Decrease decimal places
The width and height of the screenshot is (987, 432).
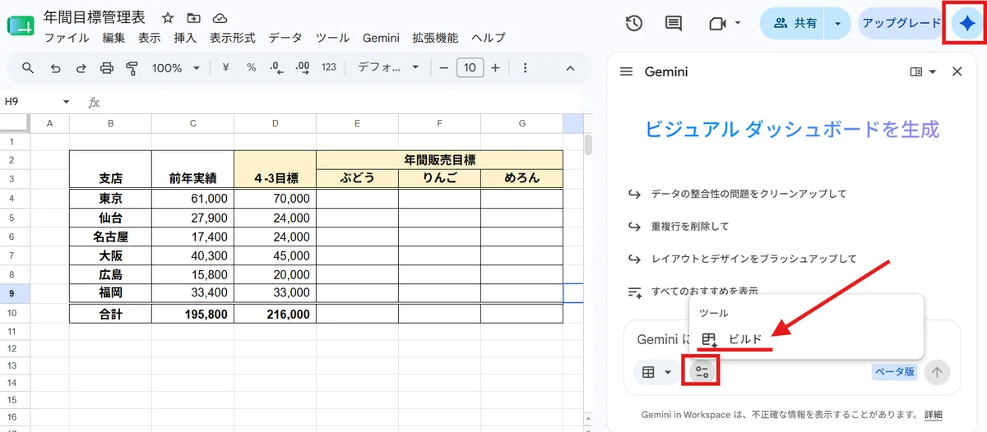pos(276,68)
